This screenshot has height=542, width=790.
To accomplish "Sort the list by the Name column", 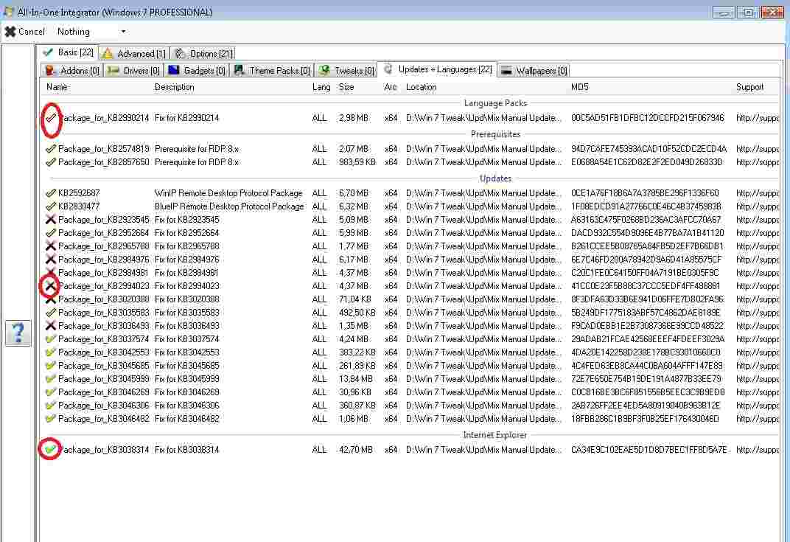I will coord(57,87).
